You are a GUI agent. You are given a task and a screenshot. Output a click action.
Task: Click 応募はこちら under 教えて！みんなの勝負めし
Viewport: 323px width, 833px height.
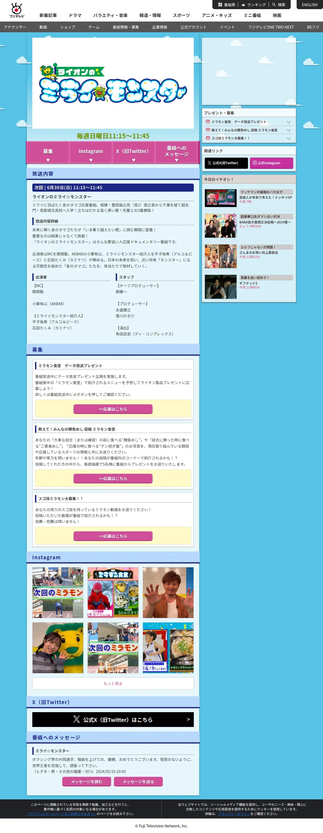pyautogui.click(x=113, y=479)
